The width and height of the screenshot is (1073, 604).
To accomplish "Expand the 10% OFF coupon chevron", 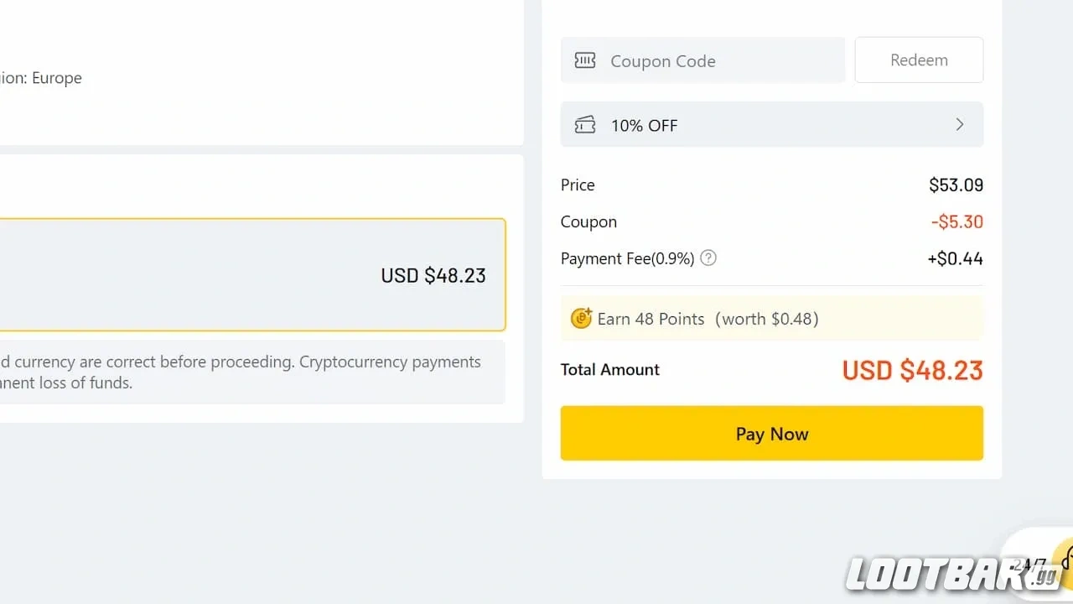I will [x=960, y=124].
